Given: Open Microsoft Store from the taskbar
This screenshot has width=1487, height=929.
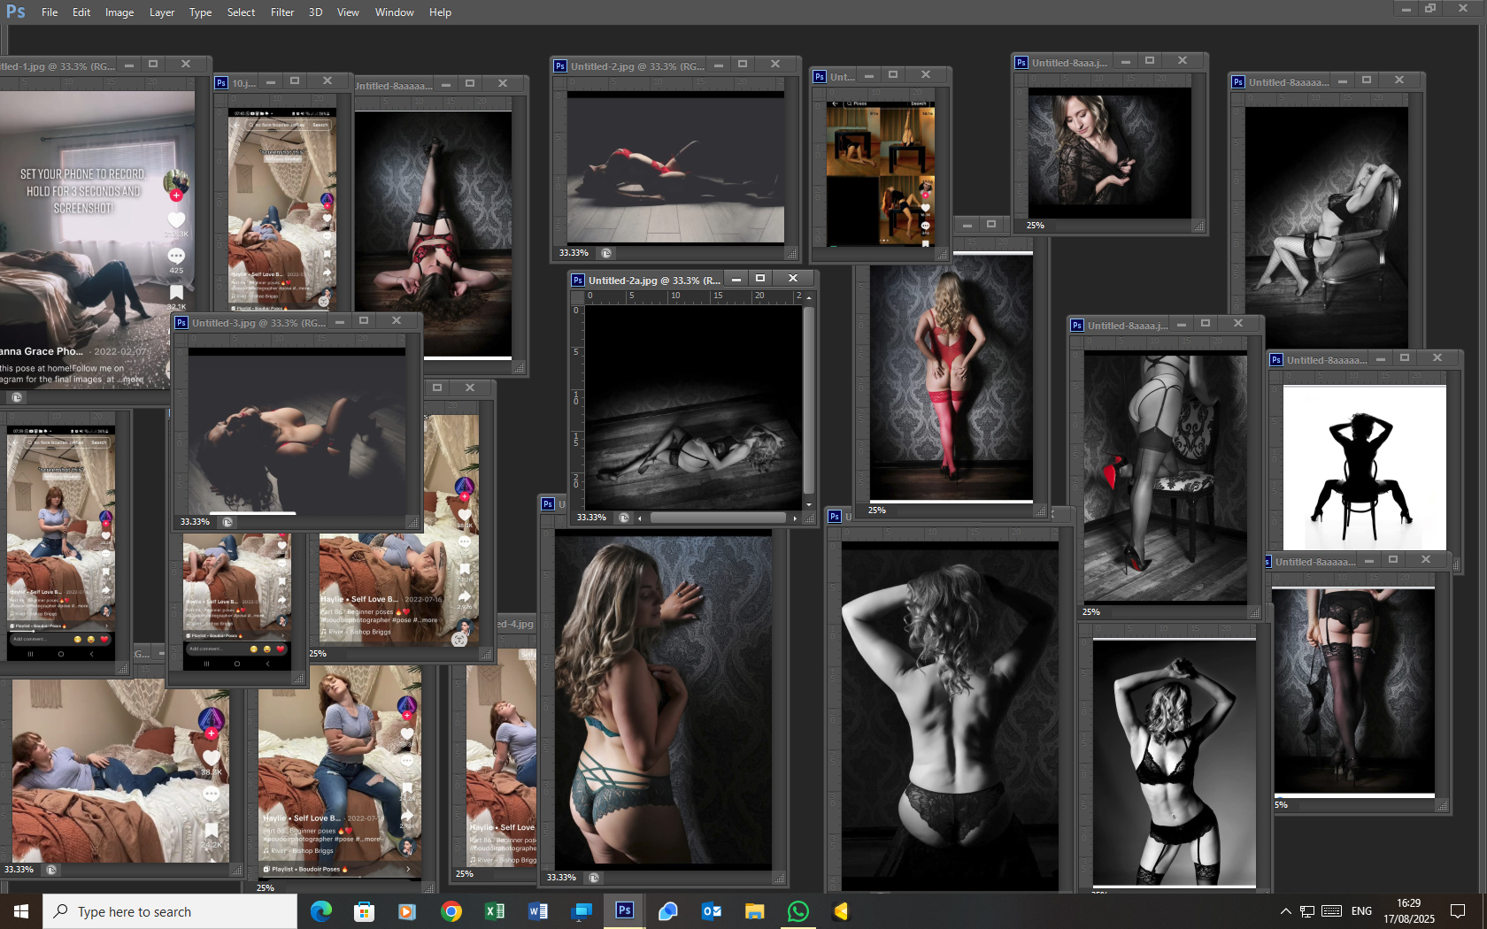Looking at the screenshot, I should 364,911.
